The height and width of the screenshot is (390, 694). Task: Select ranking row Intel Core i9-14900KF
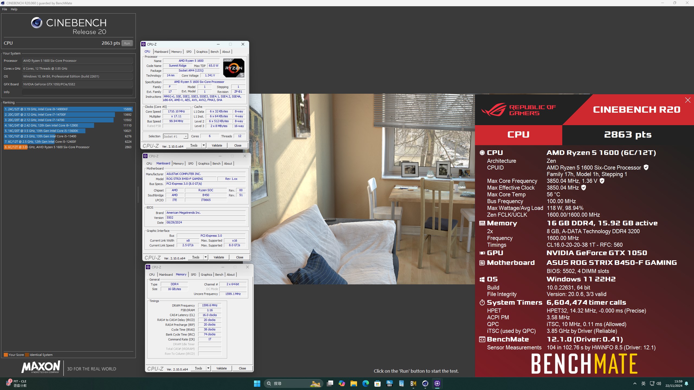pyautogui.click(x=68, y=109)
